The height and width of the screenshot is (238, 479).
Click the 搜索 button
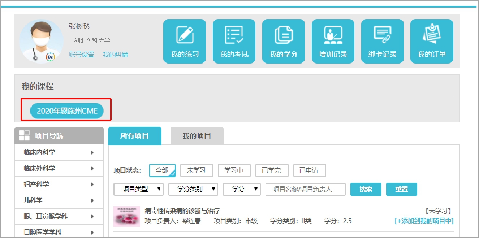point(366,189)
